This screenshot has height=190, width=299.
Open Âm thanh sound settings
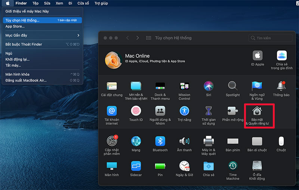(x=184, y=144)
